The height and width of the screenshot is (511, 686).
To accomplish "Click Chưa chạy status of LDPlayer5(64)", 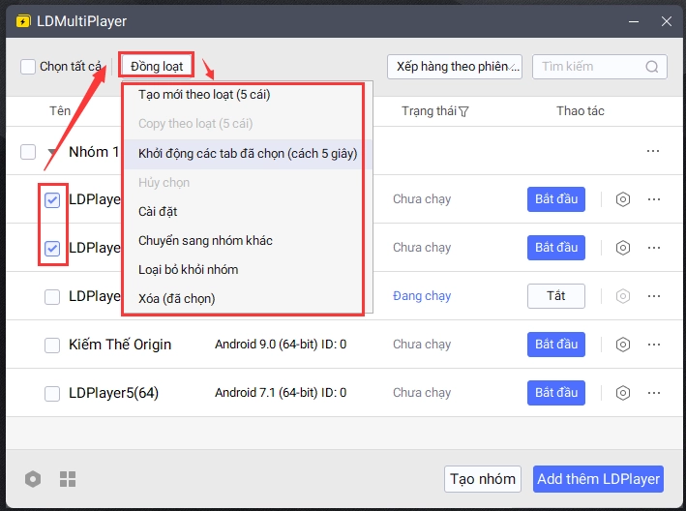I will pyautogui.click(x=422, y=393).
